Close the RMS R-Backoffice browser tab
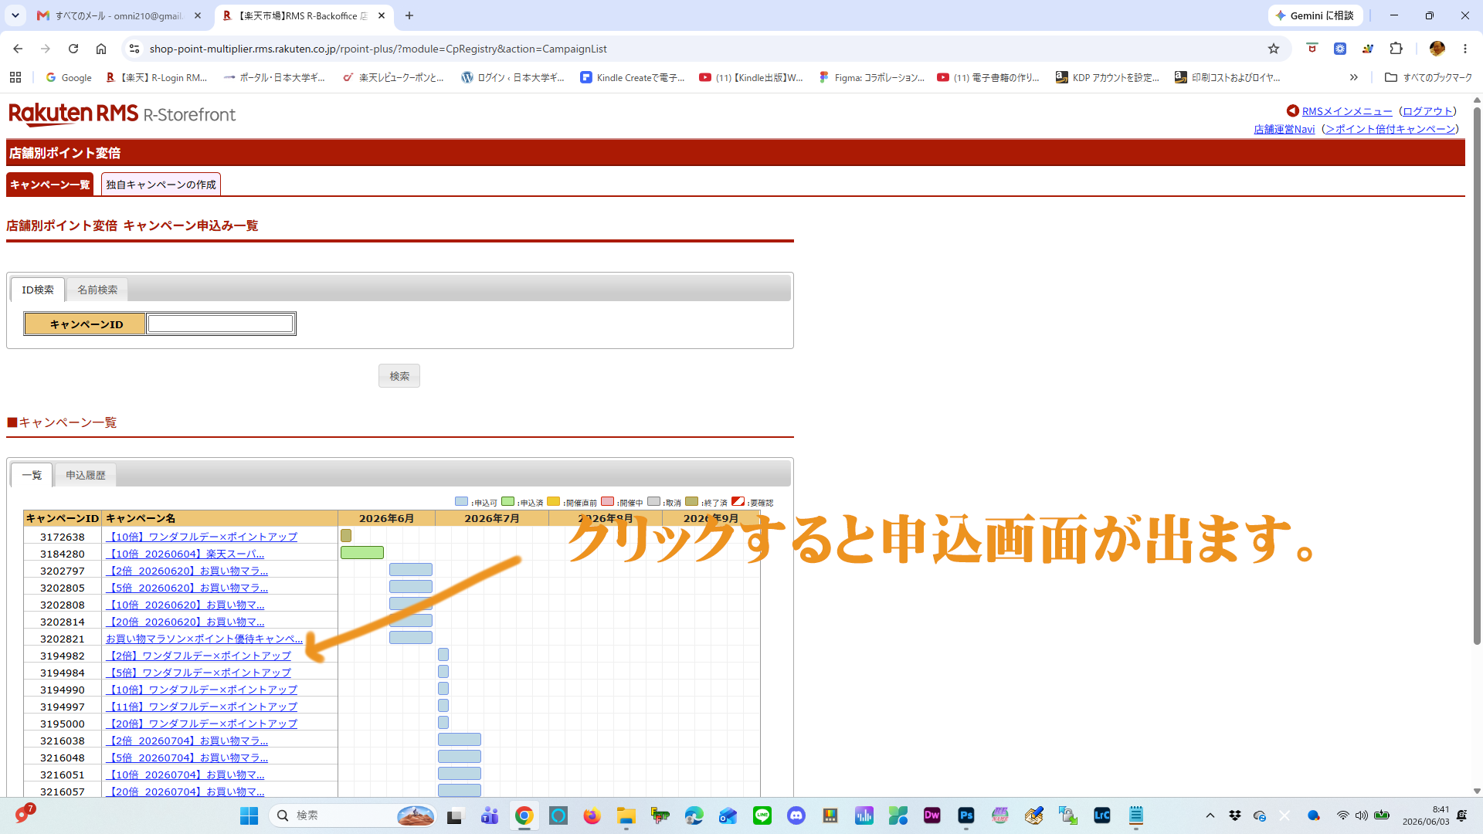Screen dimensions: 1483x834 pyautogui.click(x=382, y=15)
